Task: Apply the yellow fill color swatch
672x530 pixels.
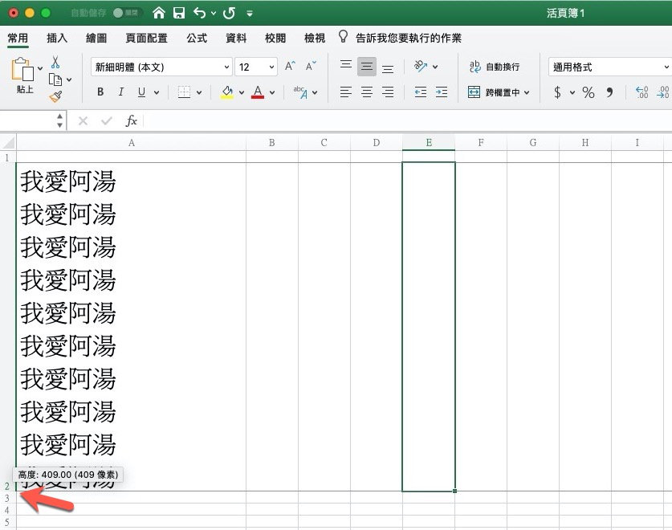Action: [226, 92]
